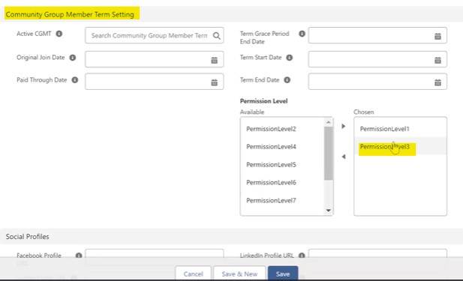This screenshot has height=281, width=463.
Task: Click the Facebook Profile URL input field
Action: click(x=155, y=253)
